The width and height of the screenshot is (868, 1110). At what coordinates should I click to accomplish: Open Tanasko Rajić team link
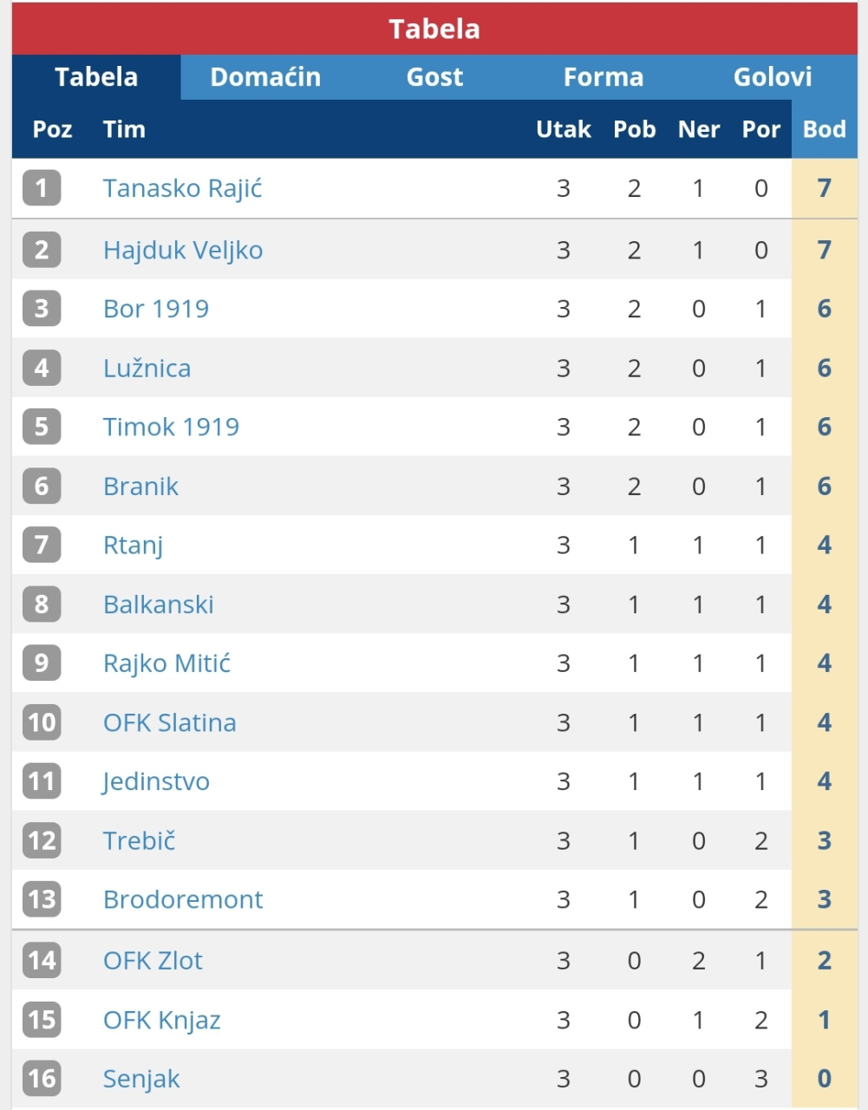pos(182,188)
